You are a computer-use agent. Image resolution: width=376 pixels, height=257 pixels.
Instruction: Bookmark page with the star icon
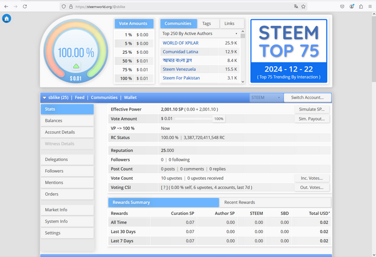point(303,6)
